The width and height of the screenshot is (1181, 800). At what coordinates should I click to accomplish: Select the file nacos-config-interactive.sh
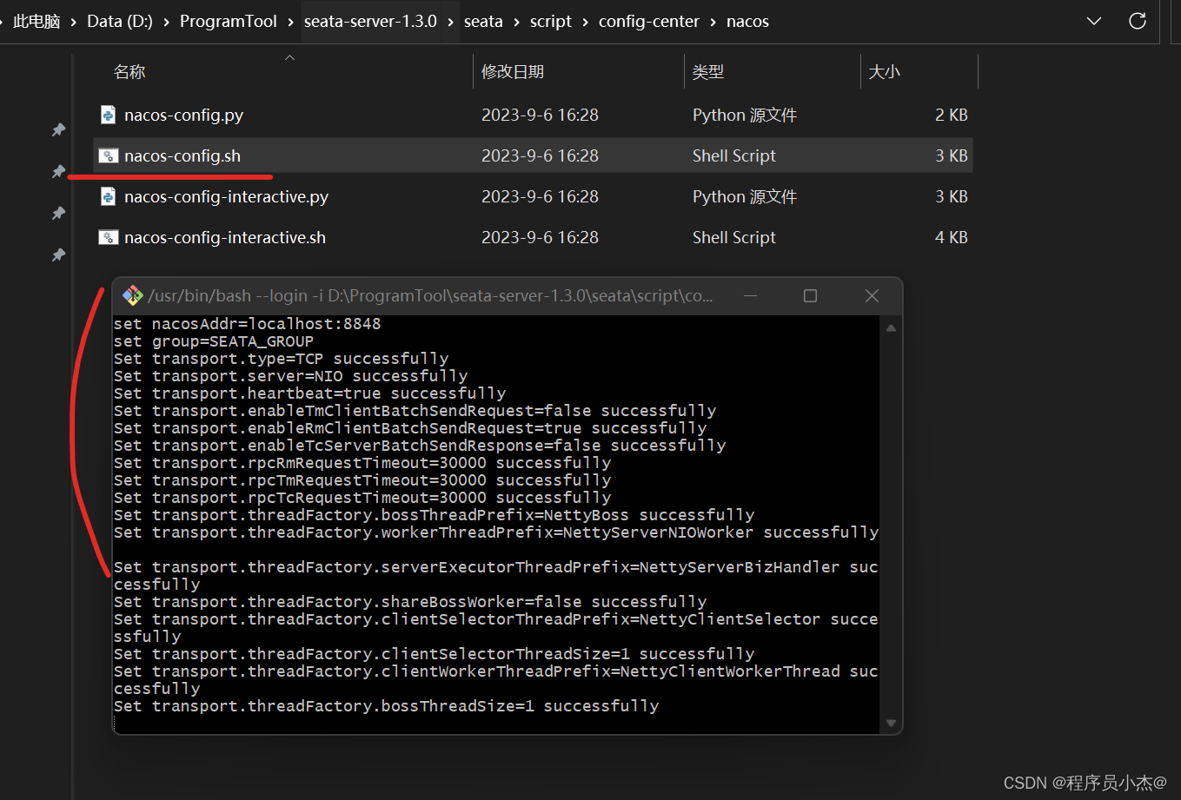(x=225, y=237)
